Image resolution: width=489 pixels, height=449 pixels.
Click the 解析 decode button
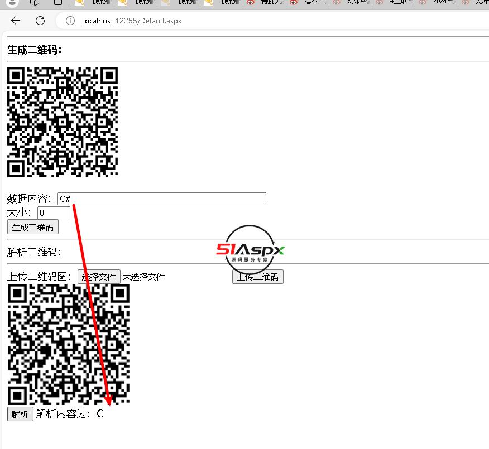[x=20, y=414]
